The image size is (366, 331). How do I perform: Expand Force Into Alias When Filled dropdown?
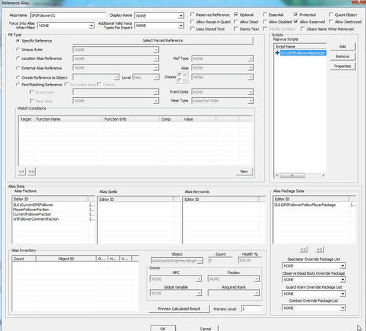click(91, 26)
